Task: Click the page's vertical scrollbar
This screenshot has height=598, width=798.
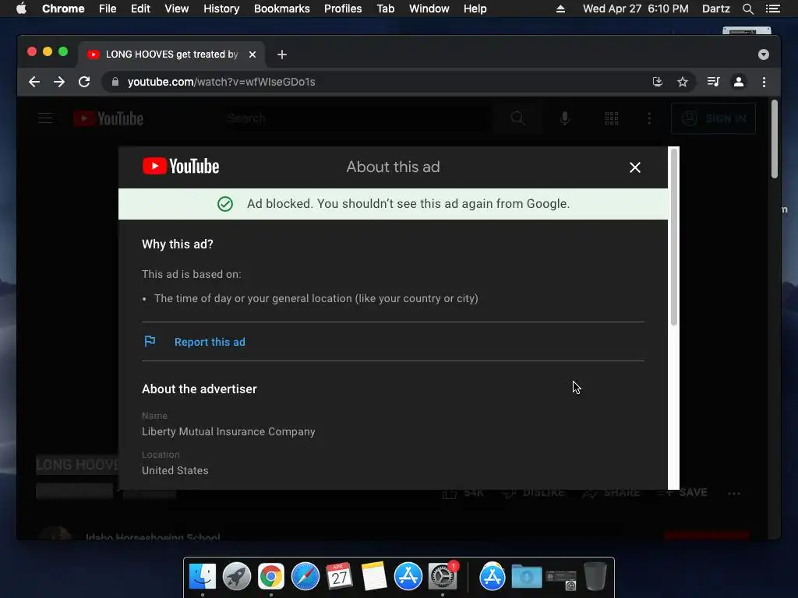Action: click(x=774, y=139)
